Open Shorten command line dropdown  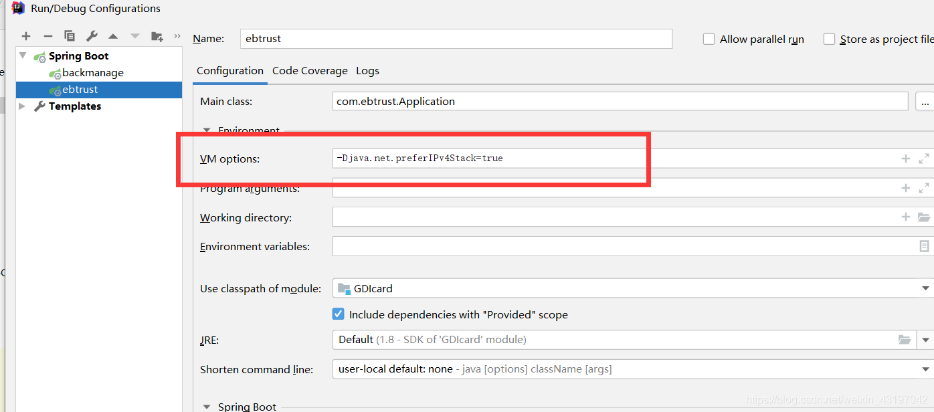pos(925,369)
